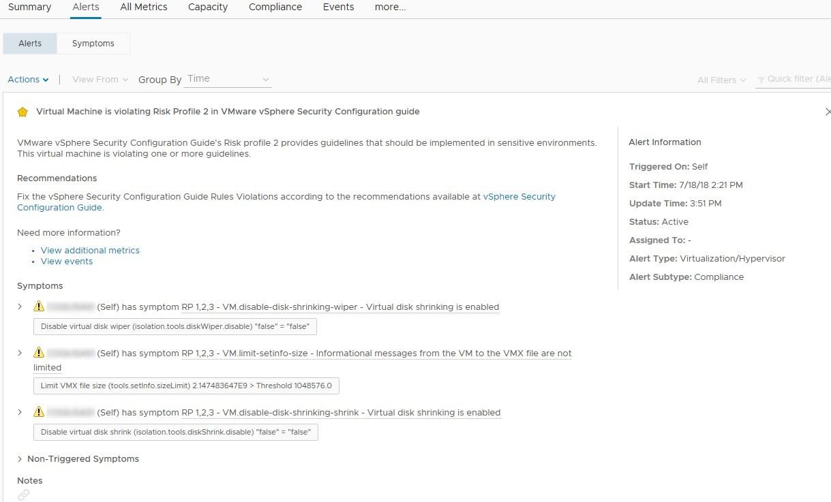
Task: Expand the disk-shrinking-wiper symptom row
Action: click(20, 307)
